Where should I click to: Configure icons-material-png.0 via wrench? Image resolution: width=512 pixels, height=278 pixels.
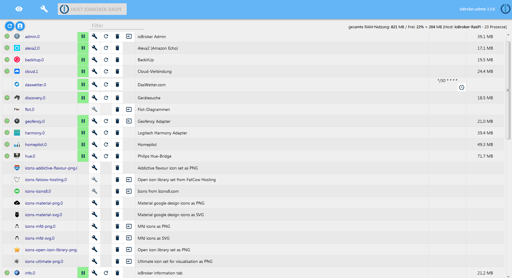click(x=94, y=203)
